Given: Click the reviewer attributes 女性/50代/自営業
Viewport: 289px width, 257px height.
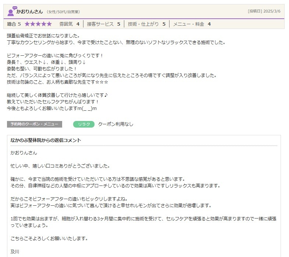Looking at the screenshot, I should pos(63,12).
